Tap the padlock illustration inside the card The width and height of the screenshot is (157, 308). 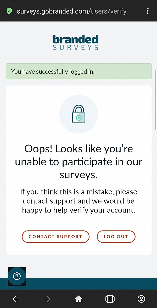[x=78, y=114]
